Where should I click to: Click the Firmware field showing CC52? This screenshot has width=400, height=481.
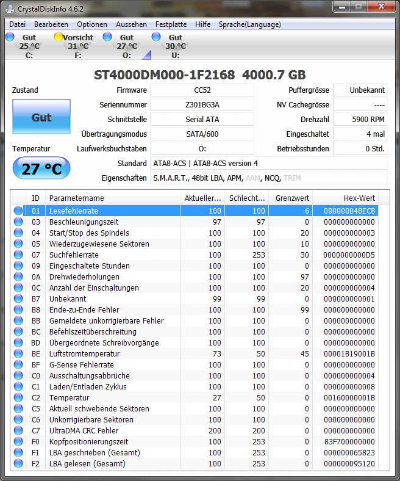(202, 90)
